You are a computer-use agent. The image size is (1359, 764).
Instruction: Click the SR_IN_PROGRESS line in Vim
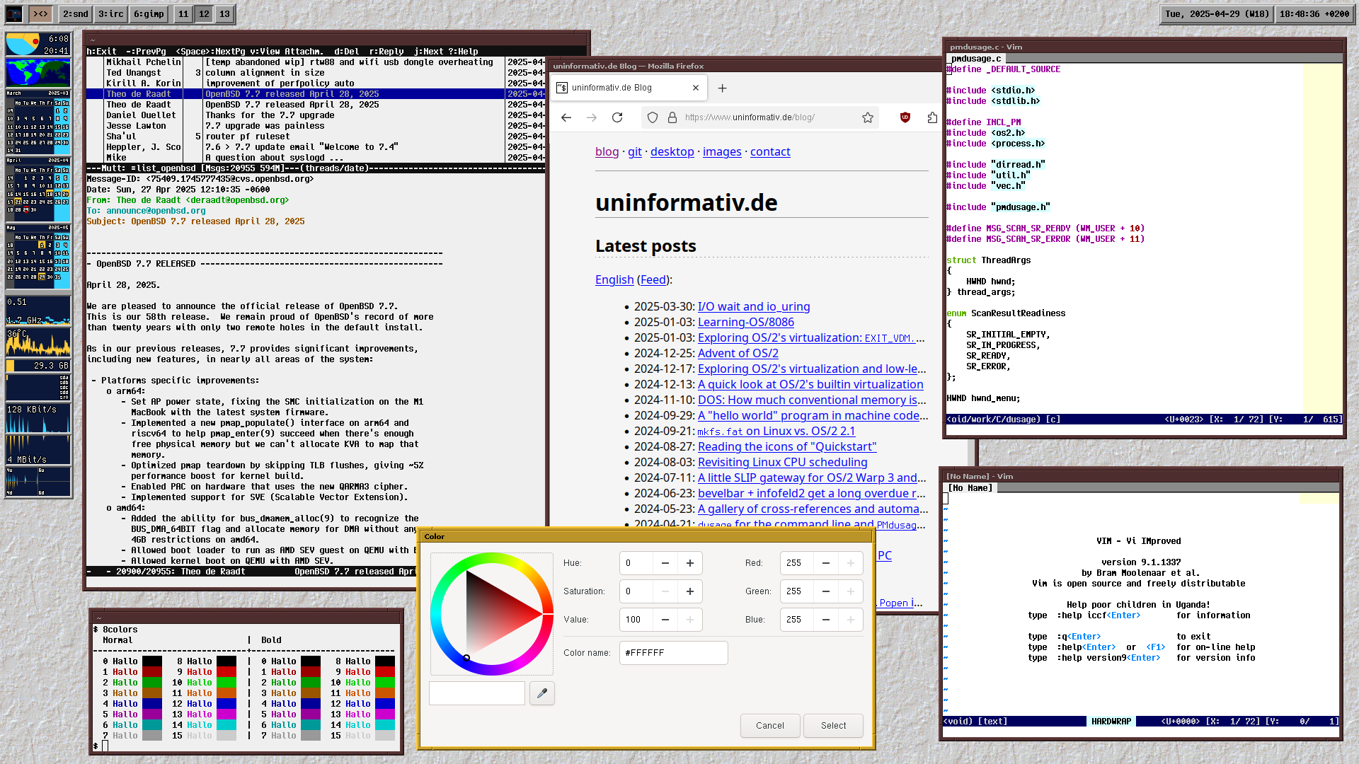click(1002, 345)
